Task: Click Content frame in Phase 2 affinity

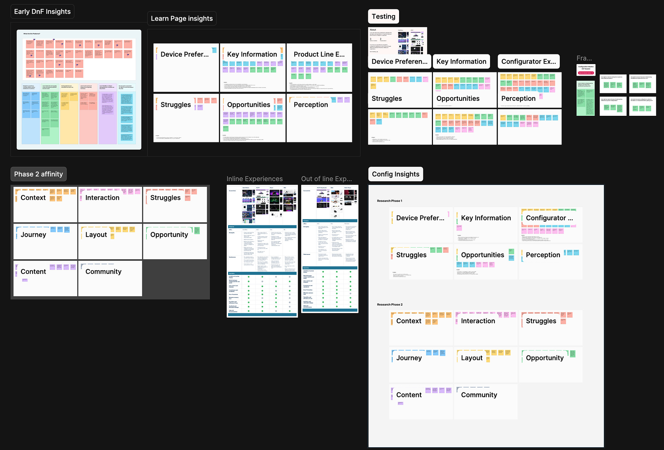Action: point(45,278)
